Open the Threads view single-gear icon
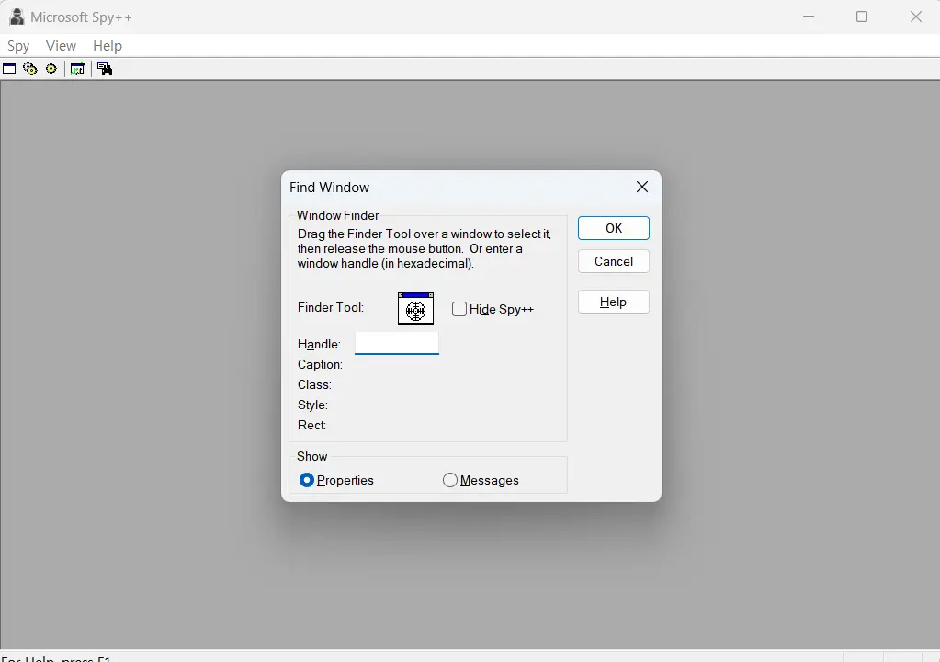 [x=51, y=69]
